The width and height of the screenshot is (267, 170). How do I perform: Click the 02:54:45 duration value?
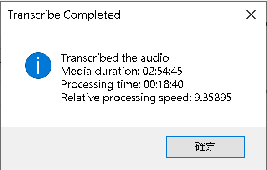(163, 71)
